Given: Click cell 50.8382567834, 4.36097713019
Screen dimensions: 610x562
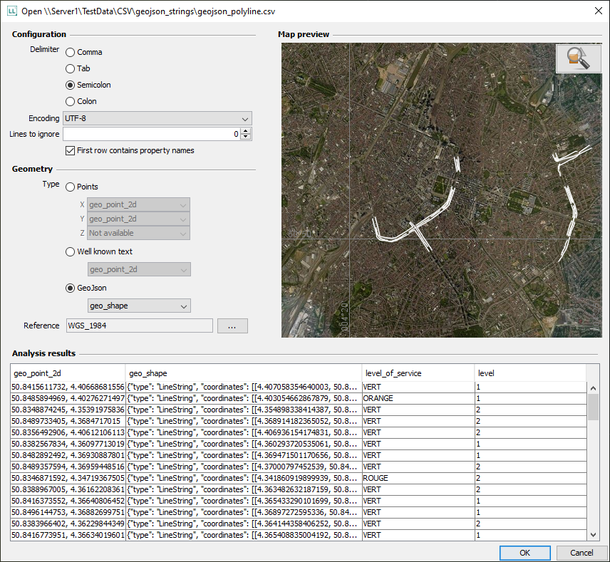Looking at the screenshot, I should pyautogui.click(x=68, y=444).
